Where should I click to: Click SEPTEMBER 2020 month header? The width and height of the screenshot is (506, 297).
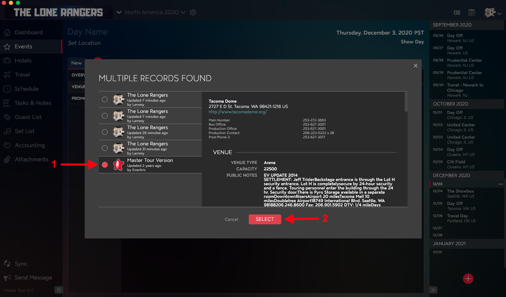[x=467, y=25]
